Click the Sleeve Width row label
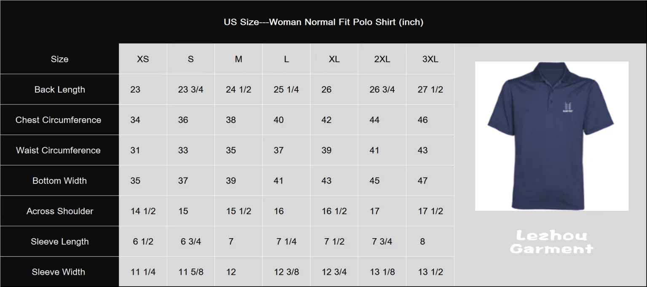This screenshot has height=287, width=647. [59, 272]
